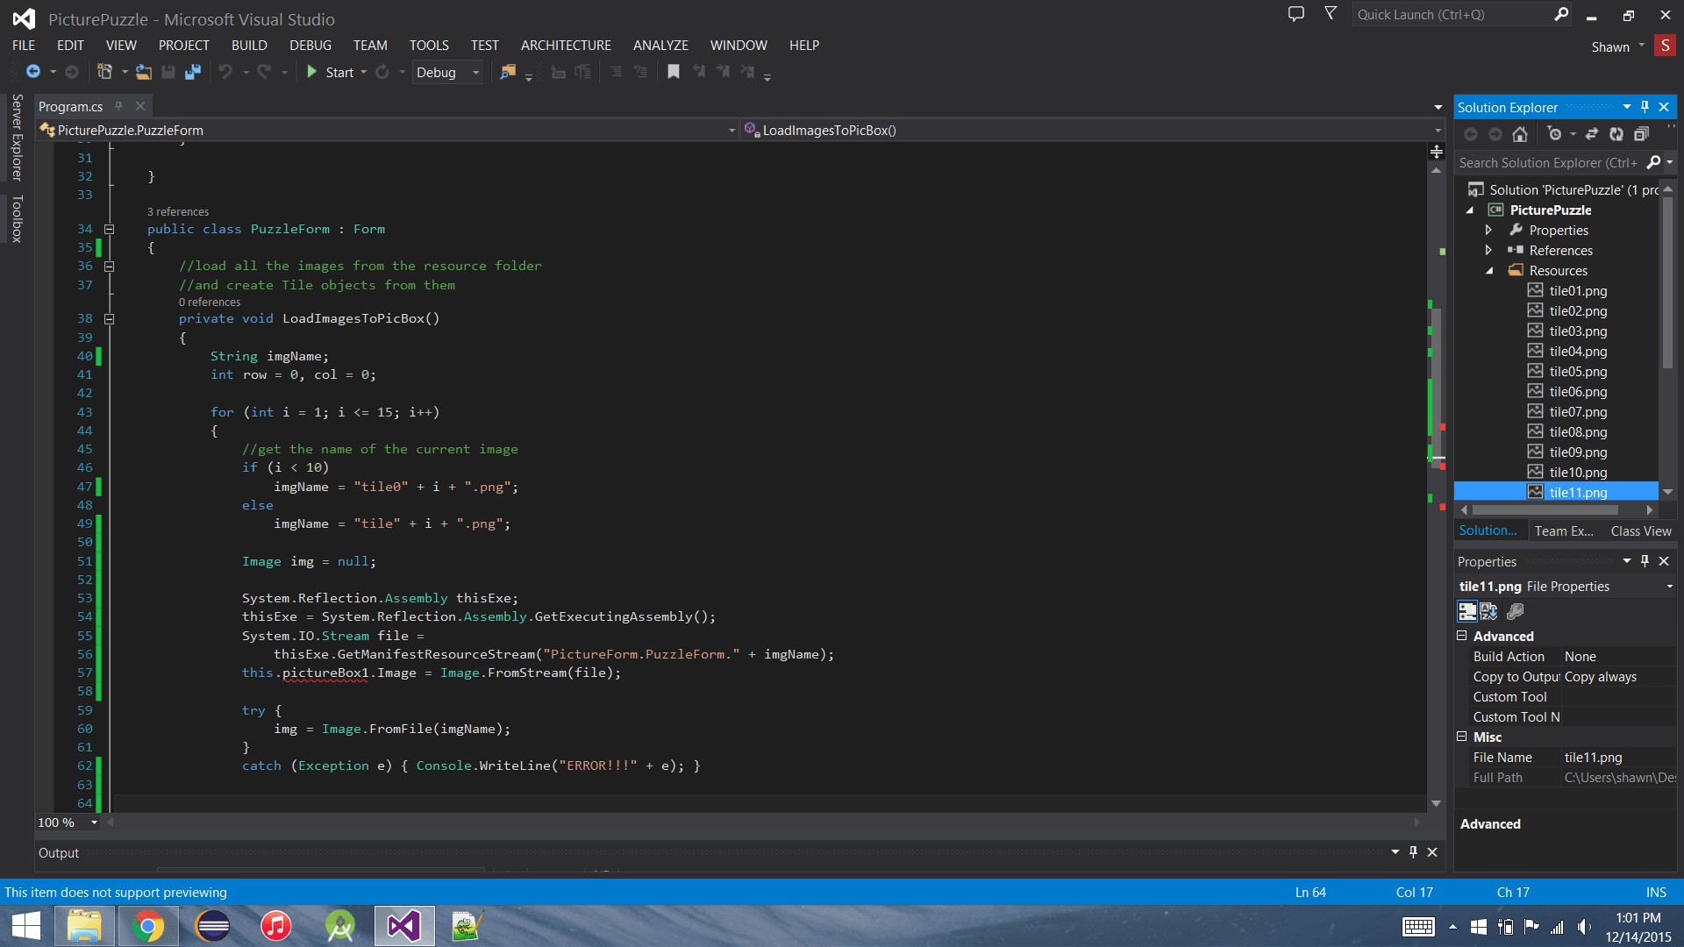Click Refresh in Solution Explorer toolbar
The image size is (1684, 947).
point(1617,133)
